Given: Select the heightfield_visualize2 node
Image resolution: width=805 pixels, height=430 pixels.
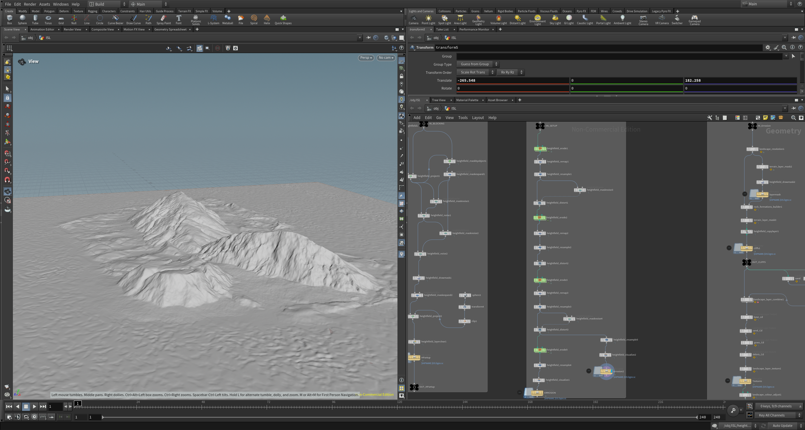Looking at the screenshot, I should pyautogui.click(x=605, y=355).
